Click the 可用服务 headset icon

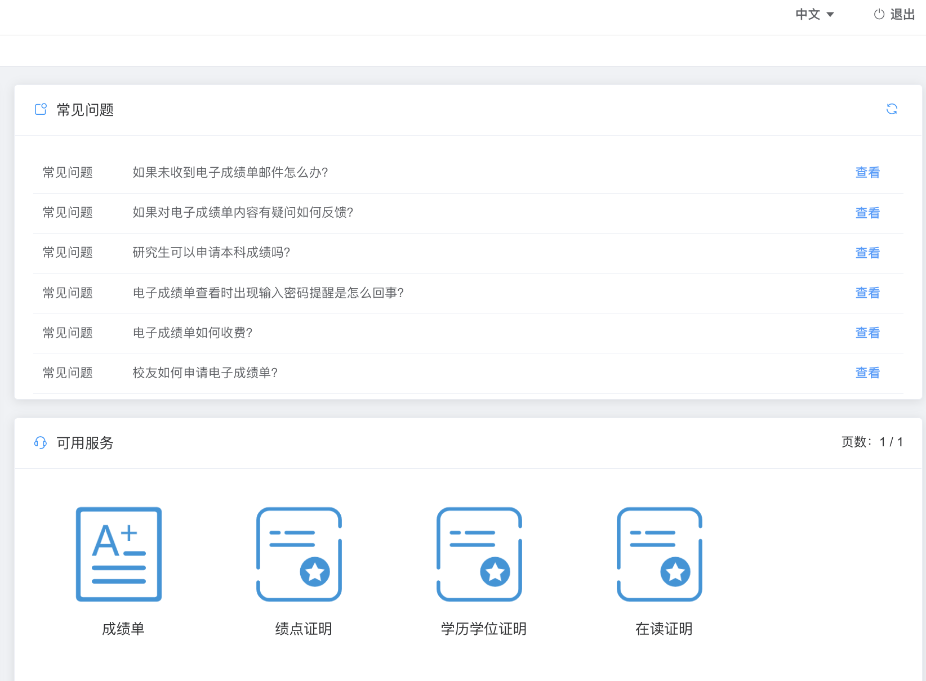pos(41,443)
